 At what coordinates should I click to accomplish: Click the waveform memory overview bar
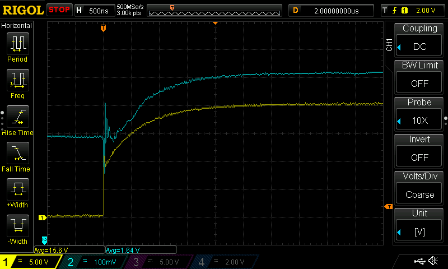(x=224, y=10)
